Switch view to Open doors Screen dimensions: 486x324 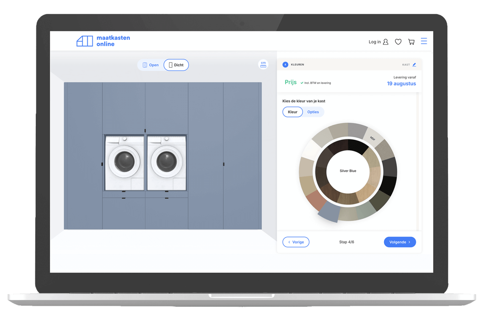point(151,65)
